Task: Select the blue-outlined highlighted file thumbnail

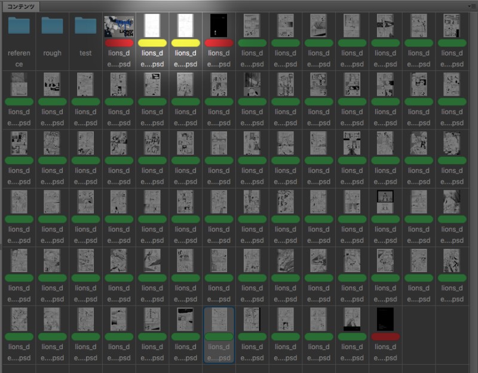Action: pyautogui.click(x=219, y=319)
